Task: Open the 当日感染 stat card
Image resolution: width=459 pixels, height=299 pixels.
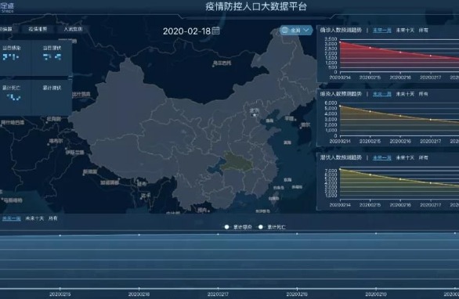Action: tap(15, 57)
